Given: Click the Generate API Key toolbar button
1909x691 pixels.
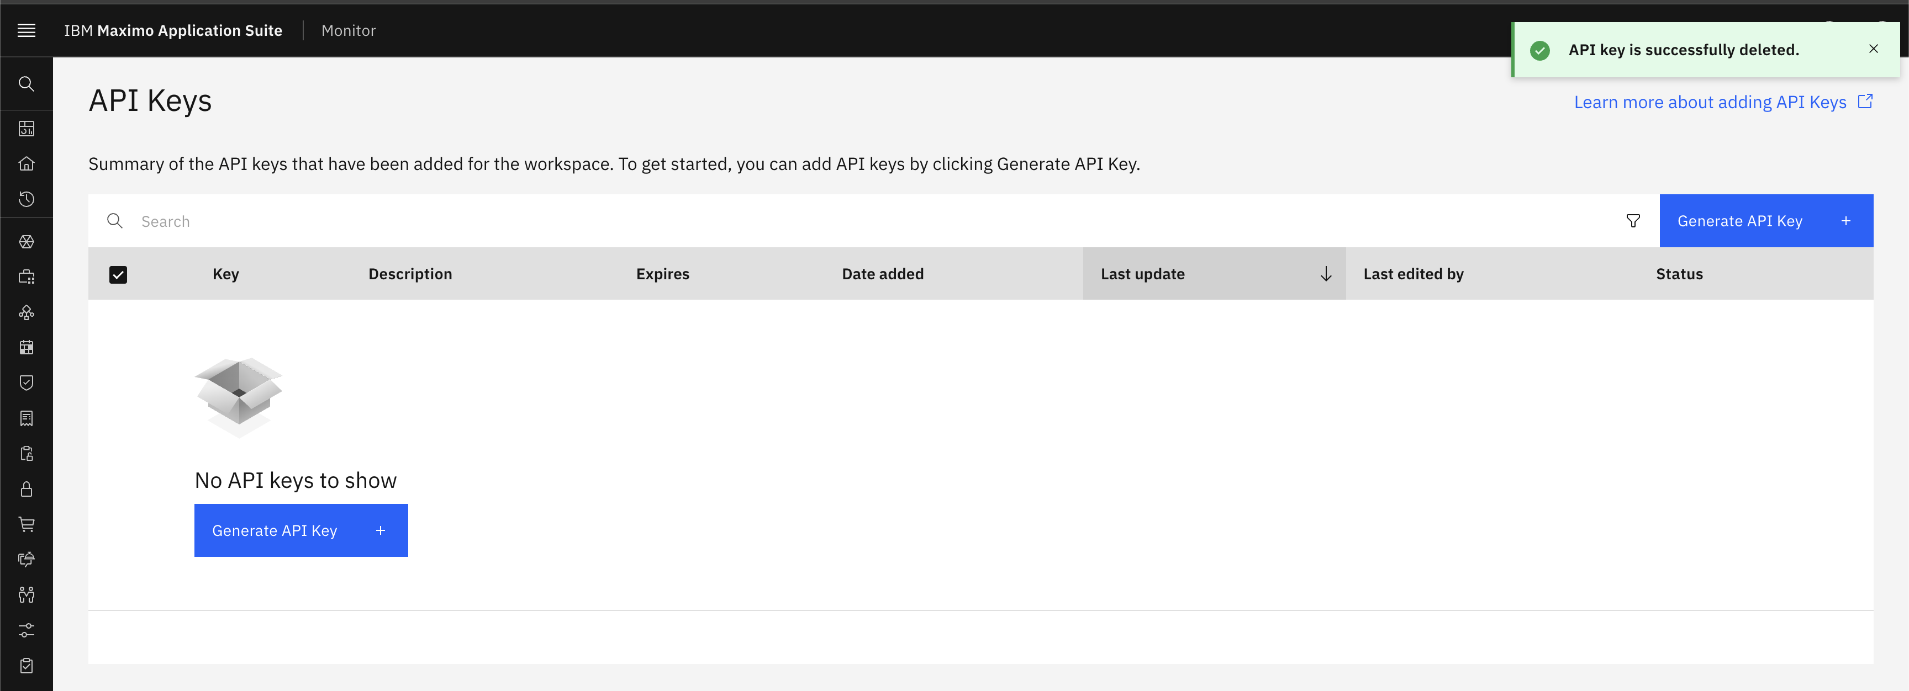Looking at the screenshot, I should coord(1766,221).
